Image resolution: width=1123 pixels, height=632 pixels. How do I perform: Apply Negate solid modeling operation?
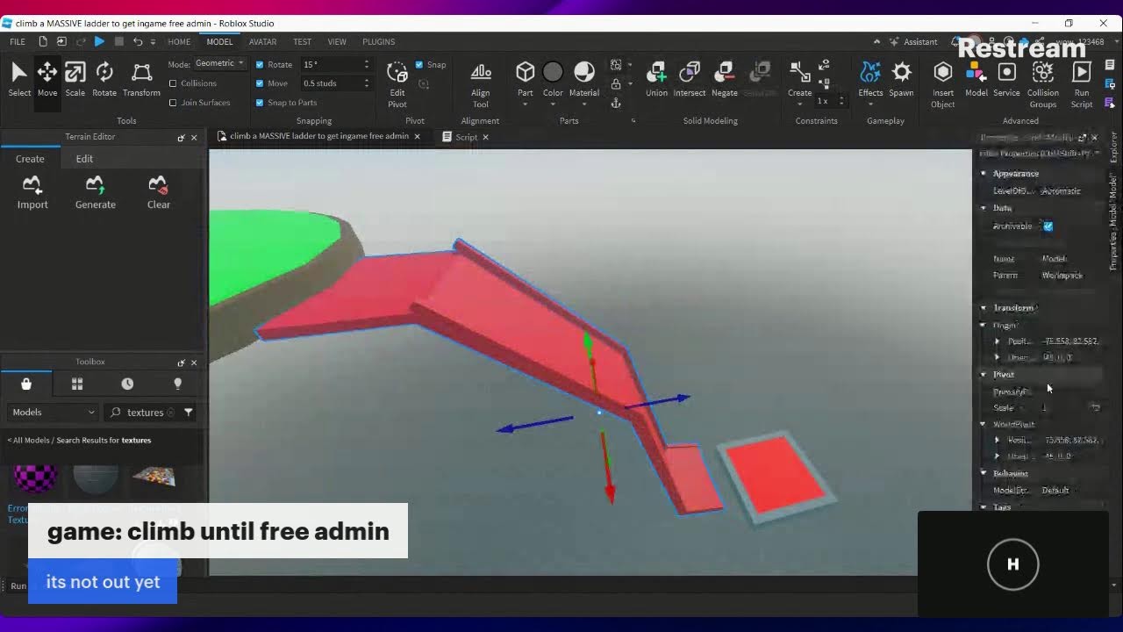pos(725,79)
